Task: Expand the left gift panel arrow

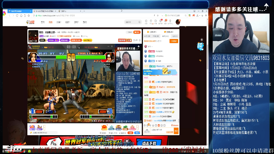Action: (x=45, y=128)
